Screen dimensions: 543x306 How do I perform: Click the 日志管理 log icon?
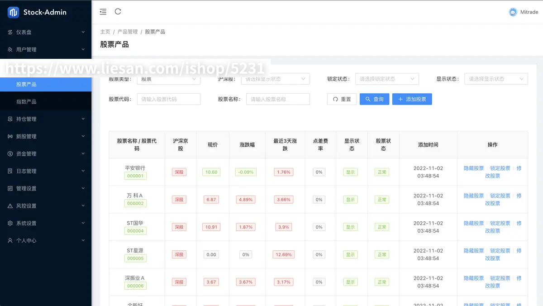10,171
